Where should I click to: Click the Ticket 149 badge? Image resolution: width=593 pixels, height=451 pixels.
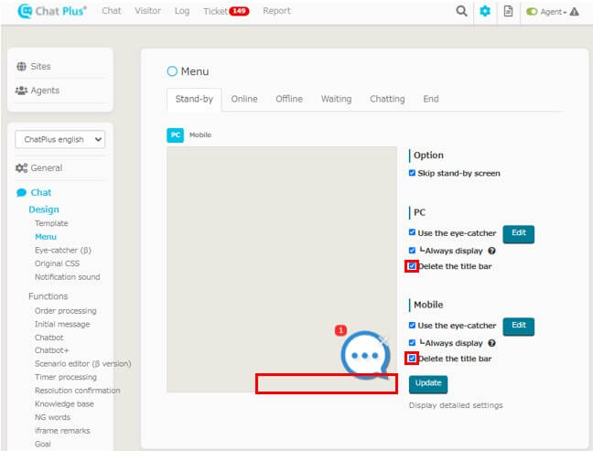(239, 11)
